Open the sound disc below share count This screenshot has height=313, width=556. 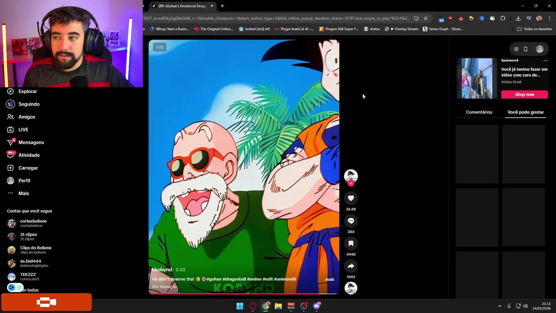(351, 288)
